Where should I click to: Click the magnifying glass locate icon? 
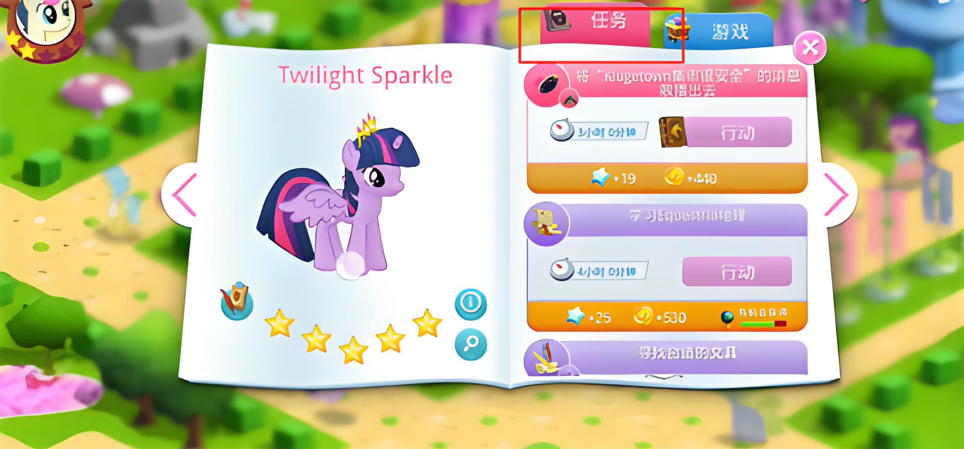point(471,344)
